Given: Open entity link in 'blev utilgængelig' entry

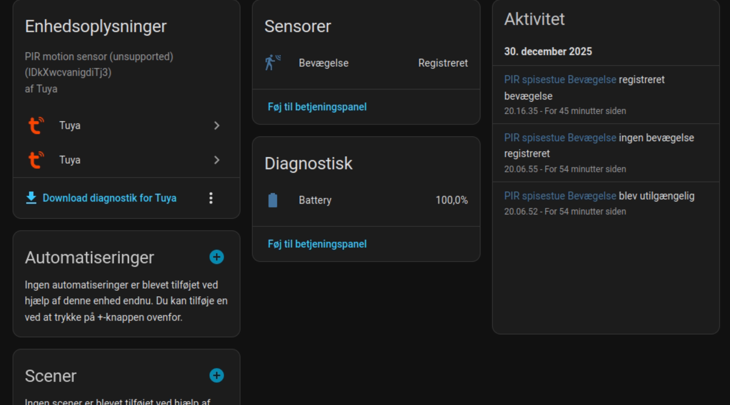Looking at the screenshot, I should (x=560, y=196).
